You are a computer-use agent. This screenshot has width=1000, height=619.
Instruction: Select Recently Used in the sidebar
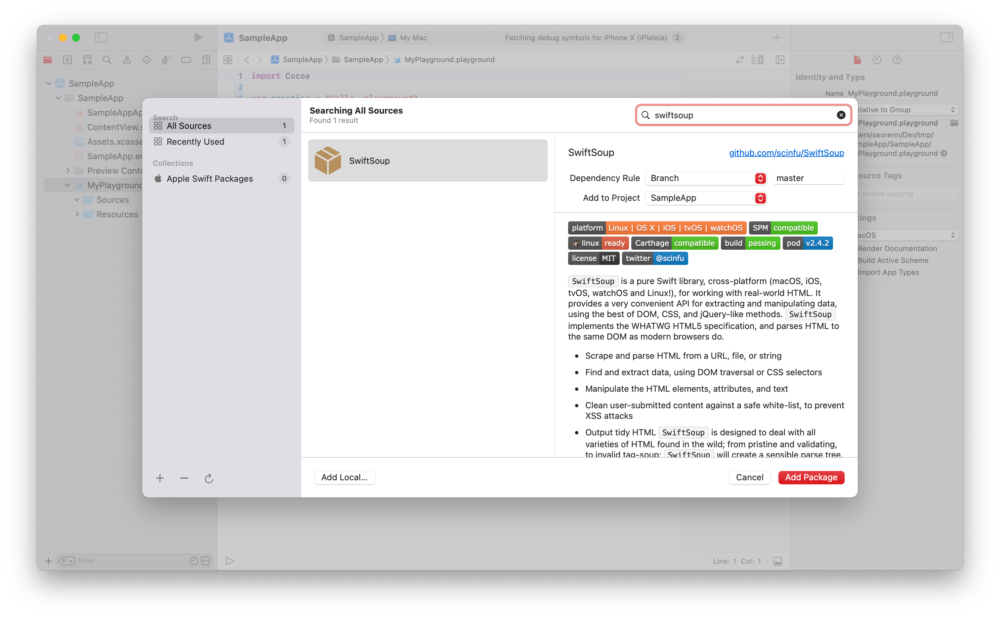pyautogui.click(x=221, y=142)
